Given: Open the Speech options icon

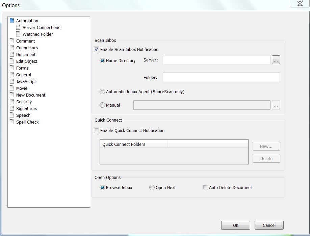Looking at the screenshot, I should click(12, 115).
